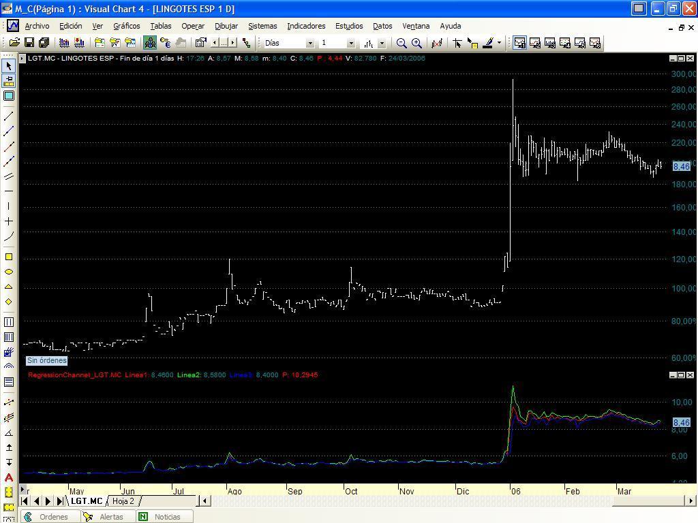Expand the chart header arrow beside LGT.MC

point(22,59)
